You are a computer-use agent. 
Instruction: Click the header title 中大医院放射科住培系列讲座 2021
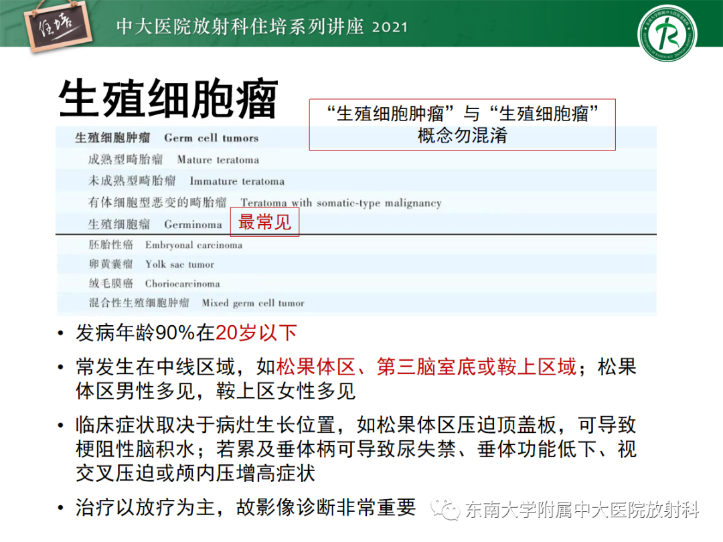tap(262, 26)
